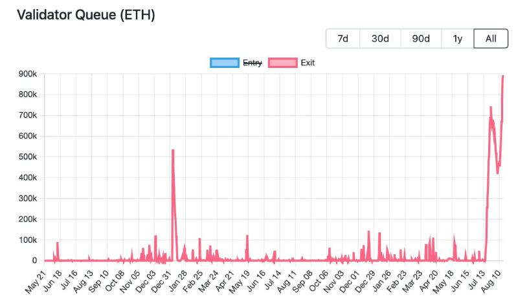The height and width of the screenshot is (301, 518).
Task: Click the 740k peak after Jul 13
Action: click(491, 107)
